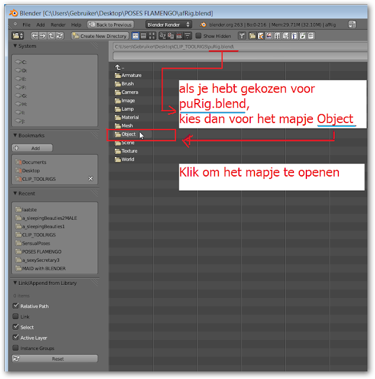The width and height of the screenshot is (375, 379).
Task: Open the Render menu
Action: 58,25
